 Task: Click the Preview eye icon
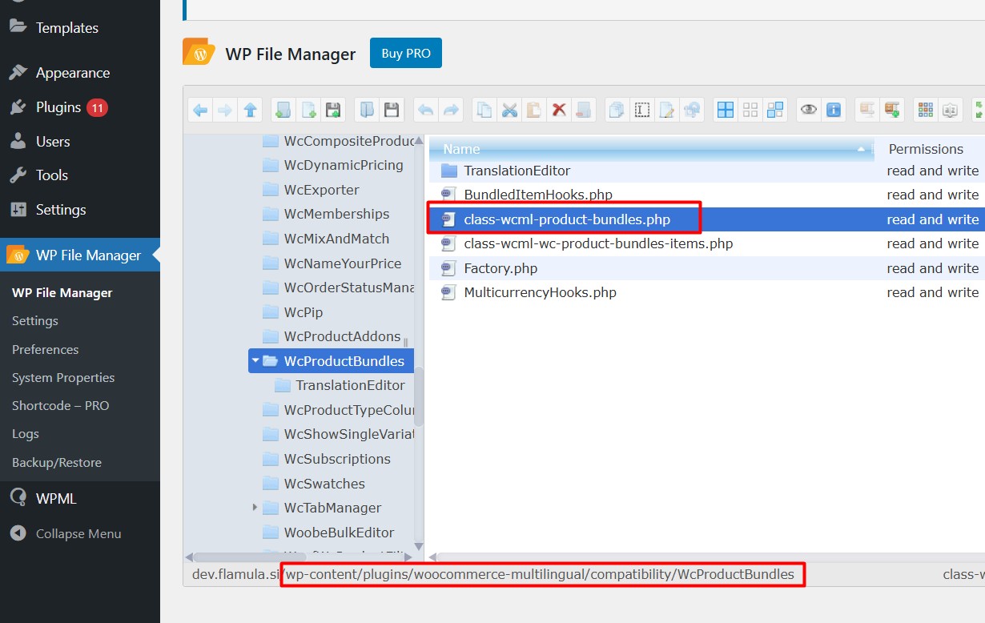tap(809, 111)
